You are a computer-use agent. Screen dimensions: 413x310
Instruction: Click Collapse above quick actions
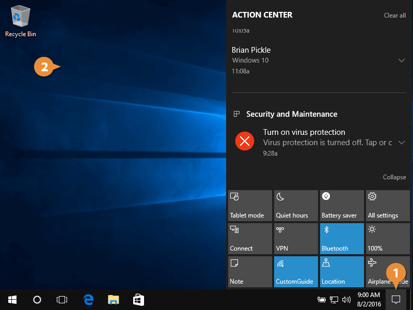(394, 177)
